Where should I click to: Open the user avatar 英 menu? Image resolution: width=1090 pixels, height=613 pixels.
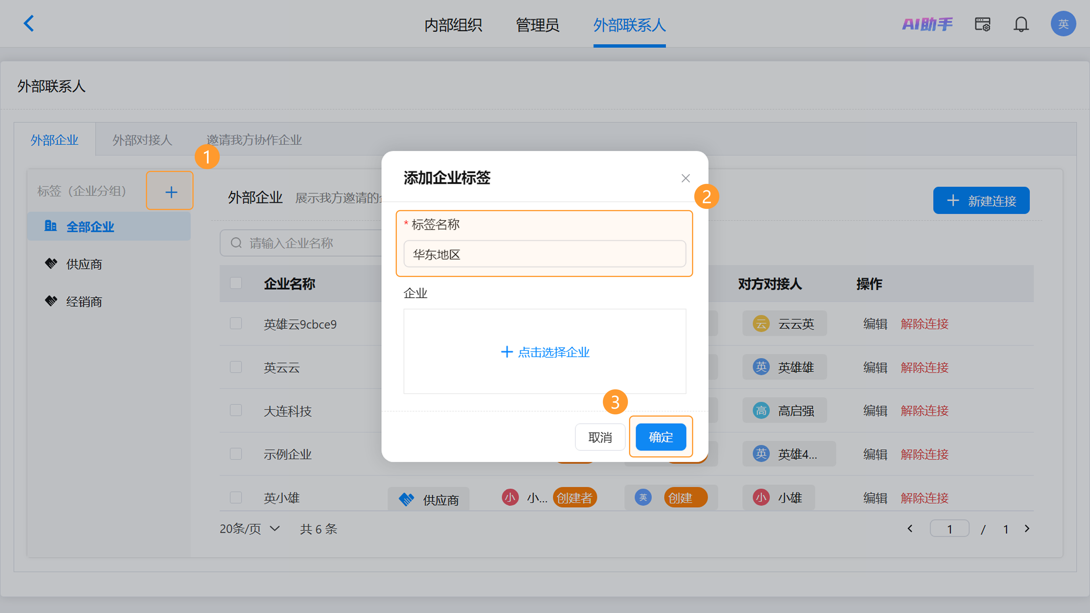tap(1063, 24)
